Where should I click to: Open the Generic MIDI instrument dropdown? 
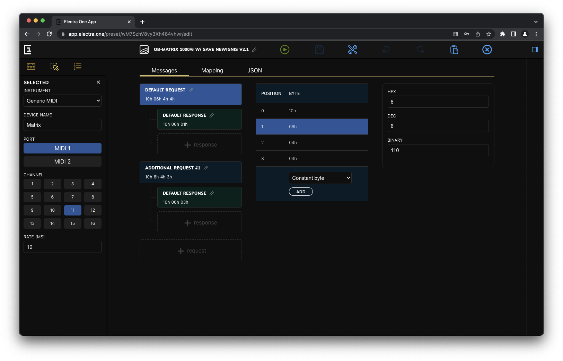pos(62,100)
